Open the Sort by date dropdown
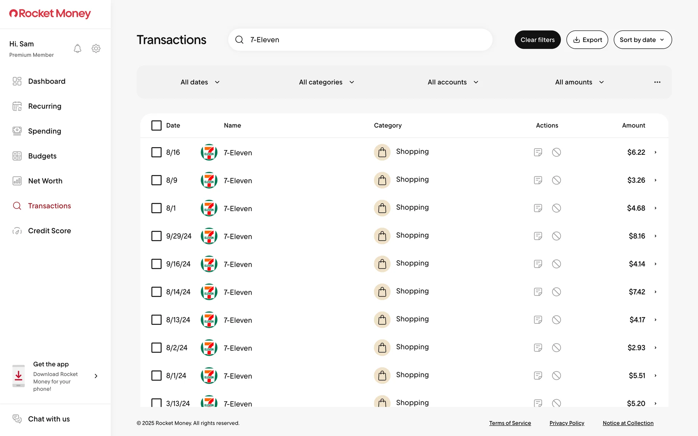The image size is (698, 436). (x=642, y=40)
